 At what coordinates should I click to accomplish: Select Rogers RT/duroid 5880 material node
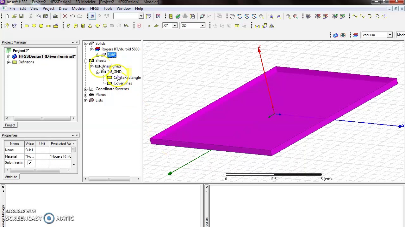click(x=120, y=49)
